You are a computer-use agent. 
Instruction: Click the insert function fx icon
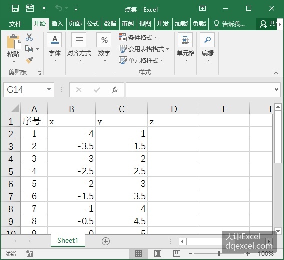coord(115,90)
